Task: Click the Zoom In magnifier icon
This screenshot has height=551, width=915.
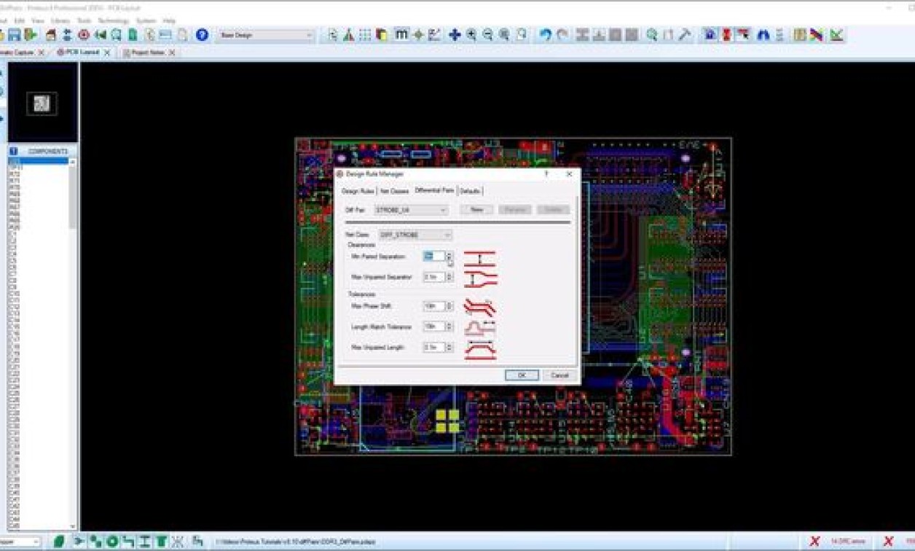Action: (x=471, y=35)
